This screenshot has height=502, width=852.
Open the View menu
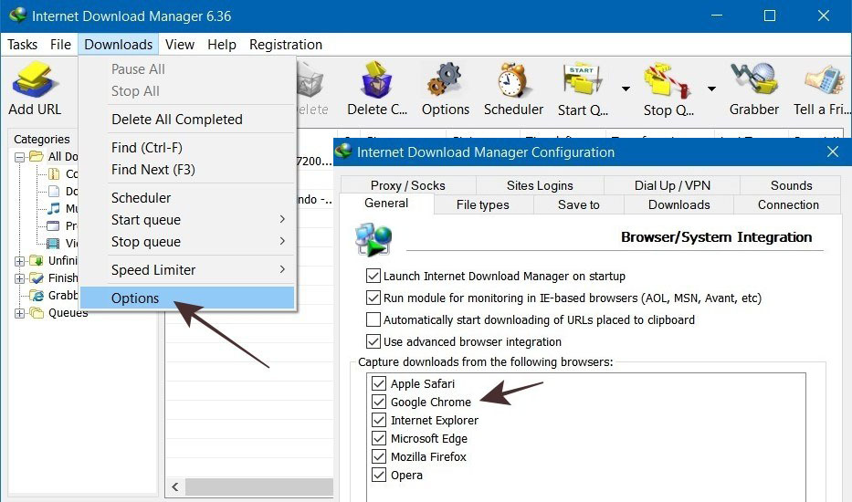(x=179, y=45)
